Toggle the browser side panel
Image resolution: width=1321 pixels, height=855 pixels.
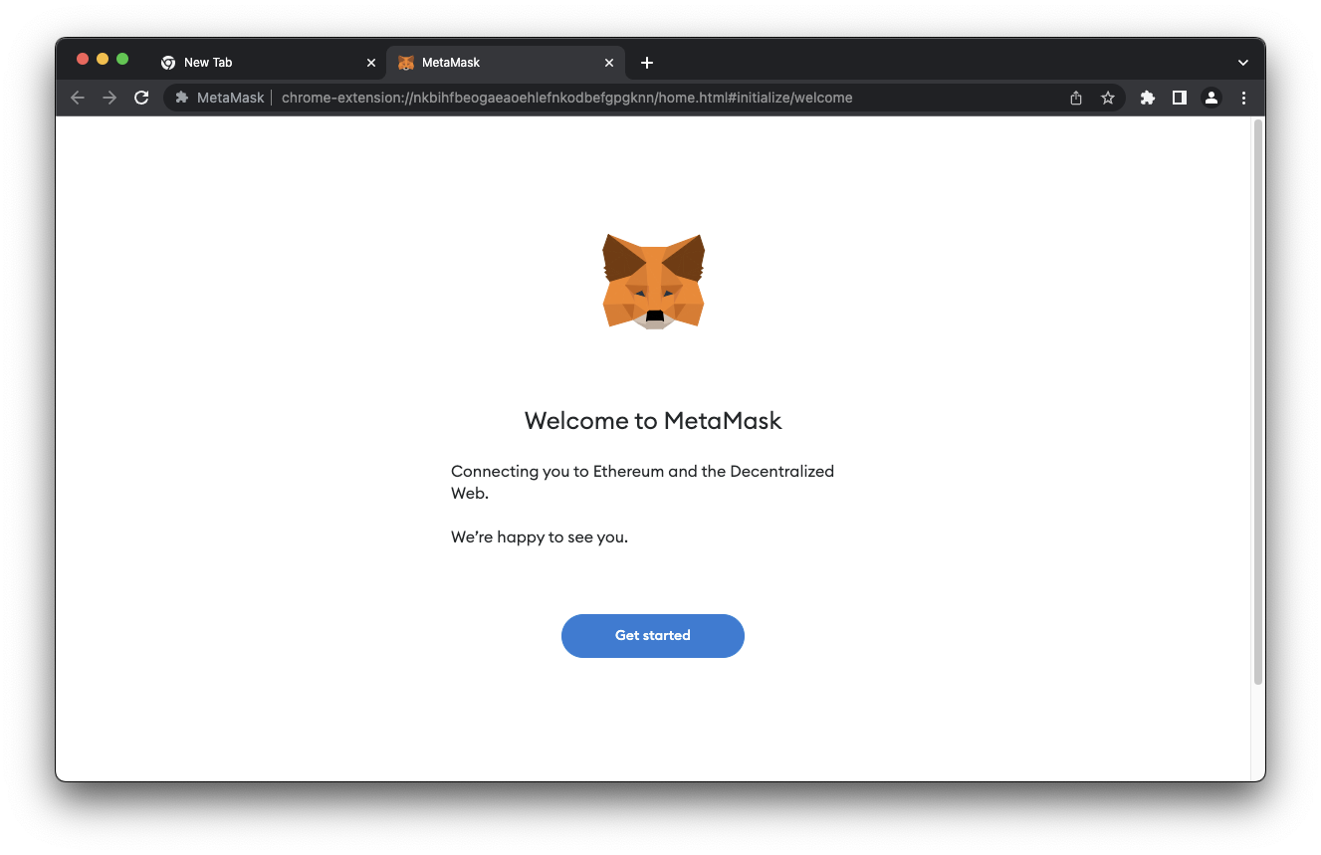click(1179, 98)
